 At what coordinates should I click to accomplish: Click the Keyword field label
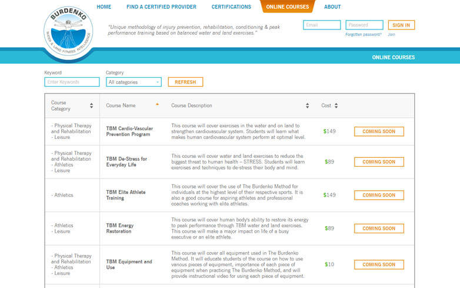[53, 72]
